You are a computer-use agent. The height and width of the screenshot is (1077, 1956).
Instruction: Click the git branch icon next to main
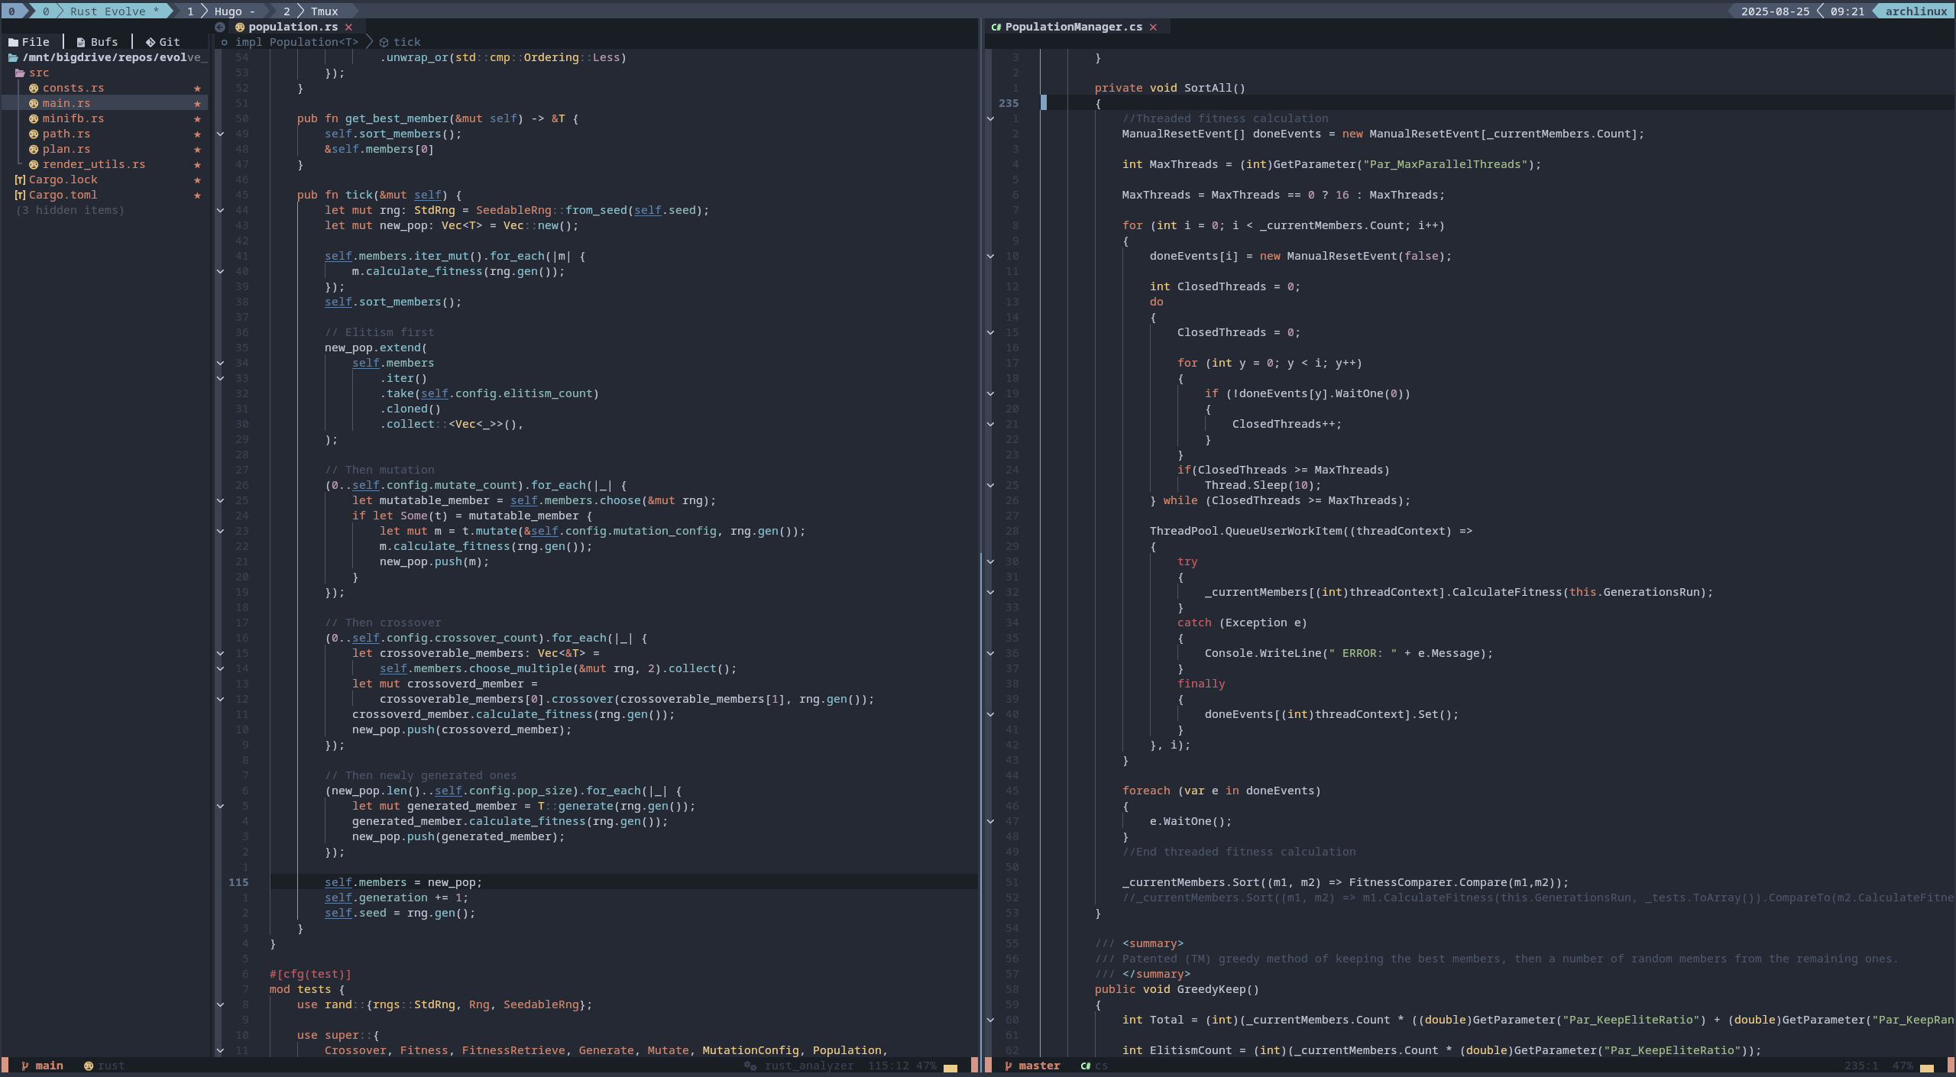tap(24, 1066)
